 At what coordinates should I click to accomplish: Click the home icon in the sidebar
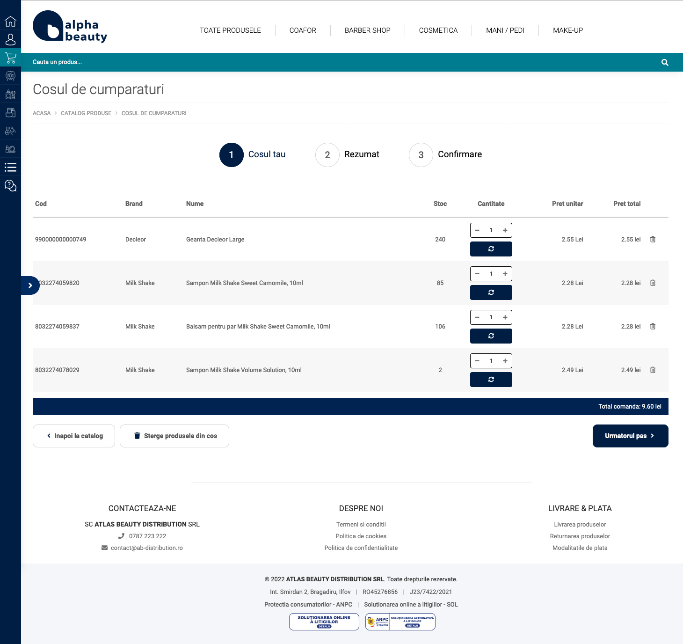pyautogui.click(x=10, y=22)
